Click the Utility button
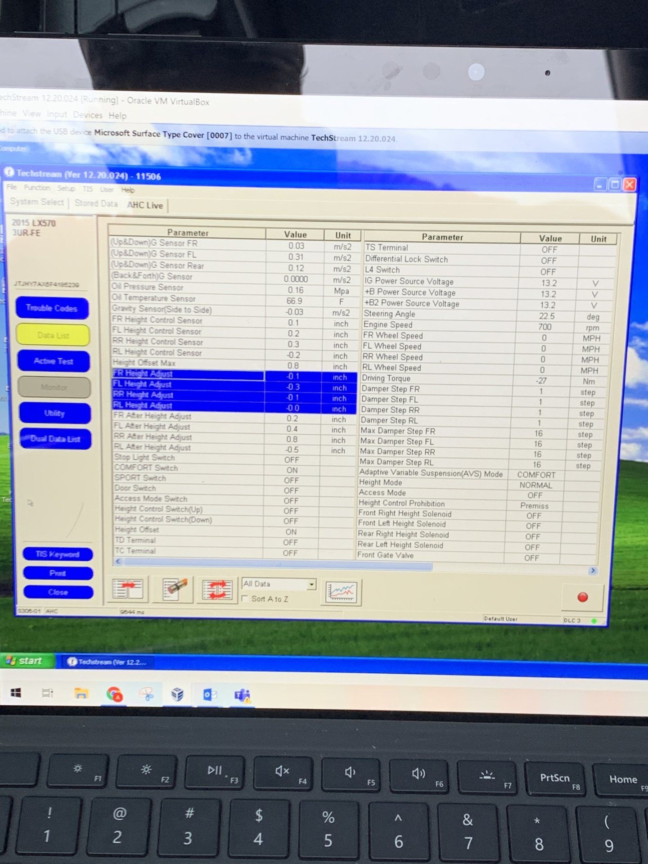Image resolution: width=648 pixels, height=864 pixels. click(54, 413)
